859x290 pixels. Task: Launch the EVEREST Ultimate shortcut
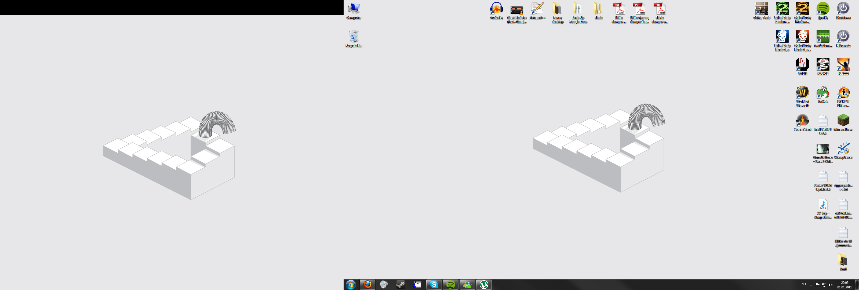(843, 97)
